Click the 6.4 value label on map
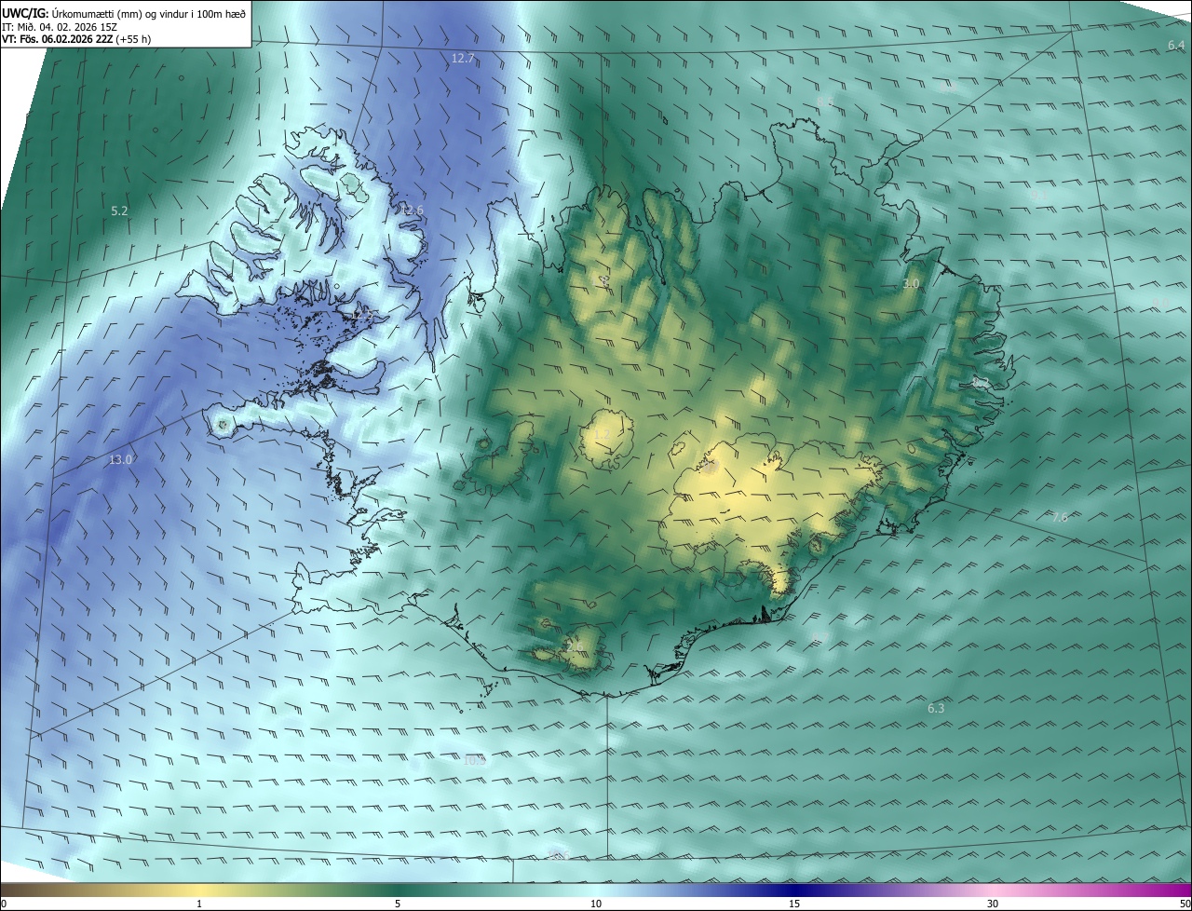Screen dimensions: 1192x911 tap(1176, 45)
